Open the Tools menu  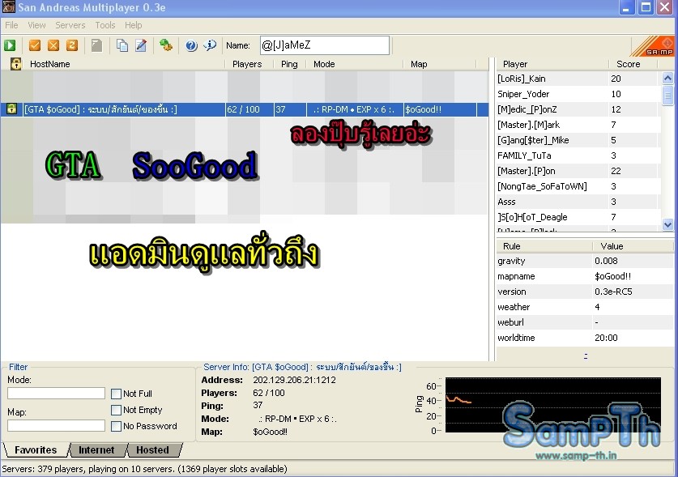(105, 25)
